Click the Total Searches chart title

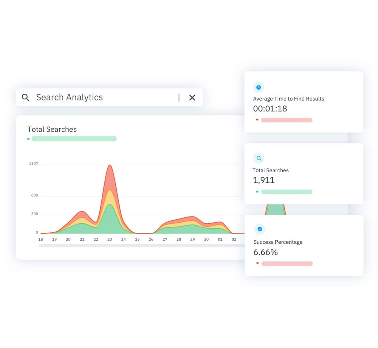(52, 129)
